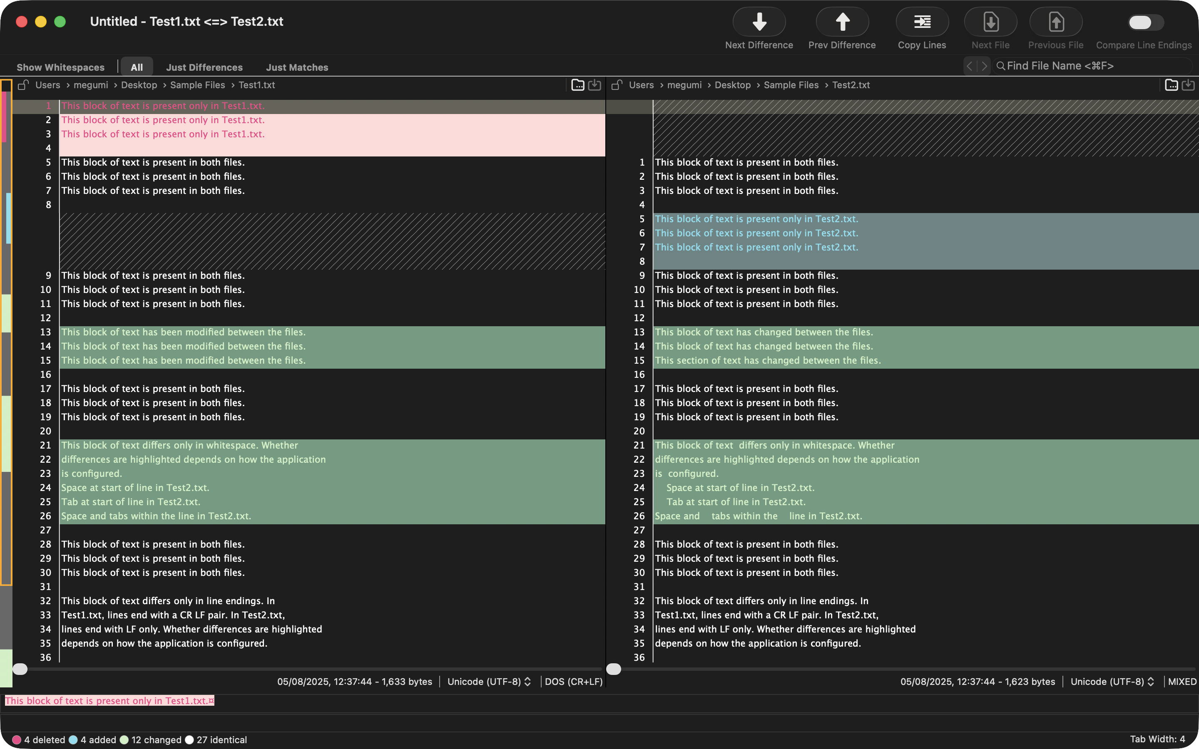Click the Previous File icon
This screenshot has width=1199, height=749.
click(x=1056, y=22)
